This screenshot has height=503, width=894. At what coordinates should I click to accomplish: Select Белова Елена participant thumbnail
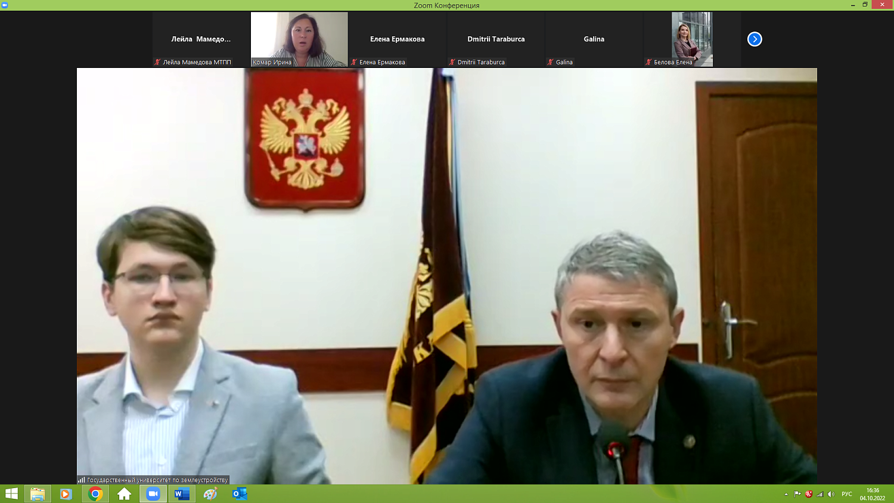tap(692, 39)
